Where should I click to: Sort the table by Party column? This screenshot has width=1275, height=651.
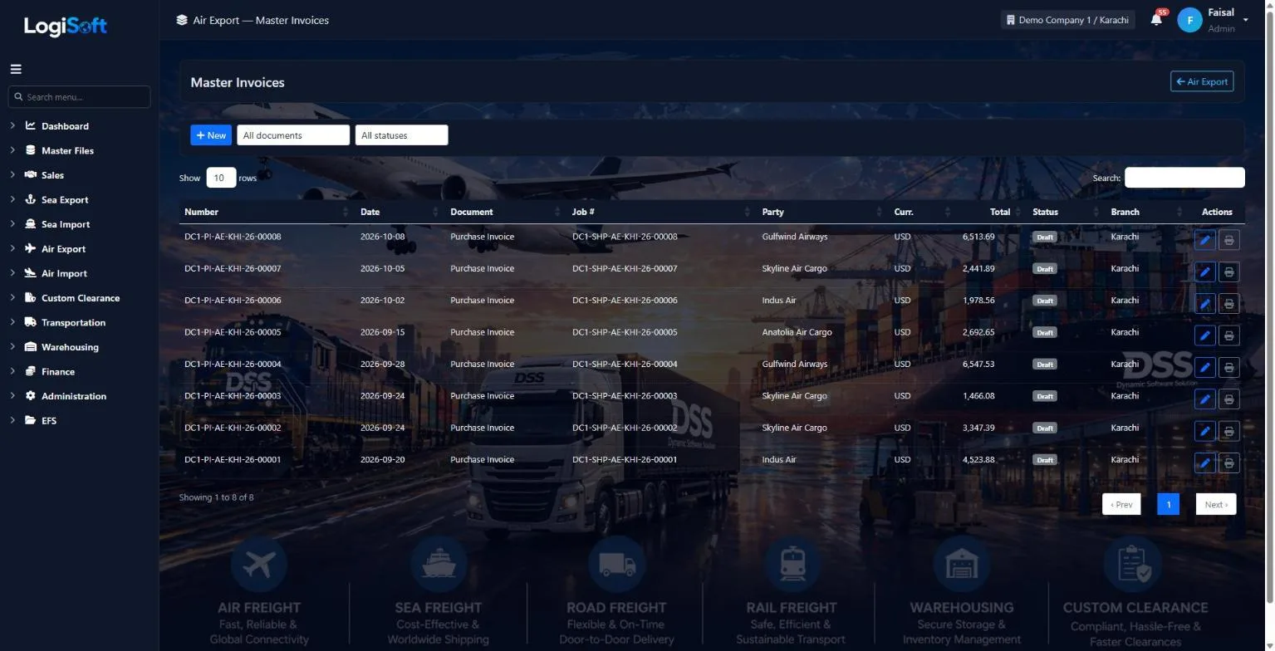[x=823, y=212]
